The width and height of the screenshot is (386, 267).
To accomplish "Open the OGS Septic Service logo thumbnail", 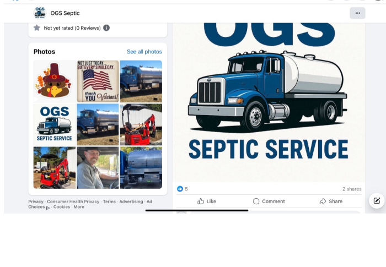I will pos(55,124).
